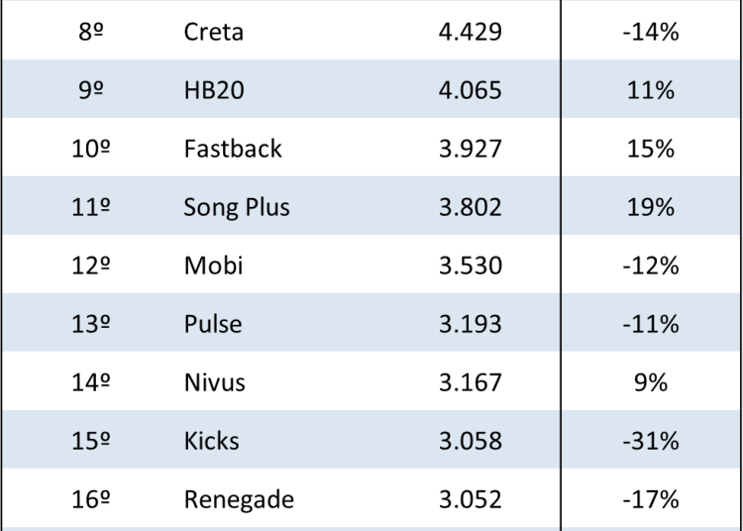This screenshot has width=743, height=531.
Task: Click the 15º ranking cell
Action: tap(90, 439)
